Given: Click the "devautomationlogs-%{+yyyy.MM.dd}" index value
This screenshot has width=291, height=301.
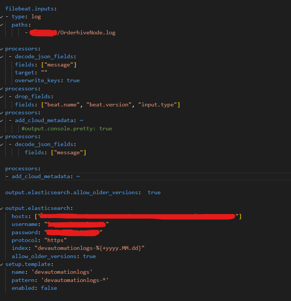Looking at the screenshot, I should click(89, 248).
